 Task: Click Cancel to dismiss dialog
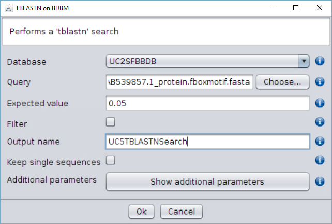point(181,212)
